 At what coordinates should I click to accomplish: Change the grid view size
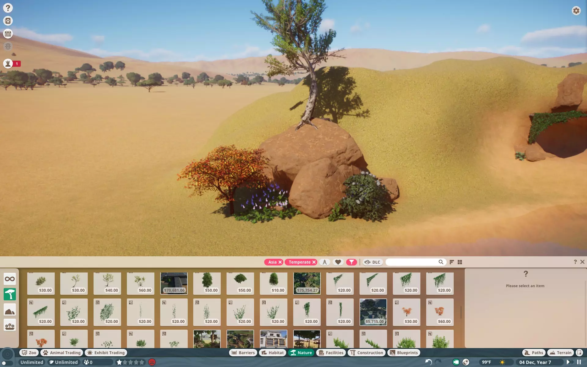point(460,262)
